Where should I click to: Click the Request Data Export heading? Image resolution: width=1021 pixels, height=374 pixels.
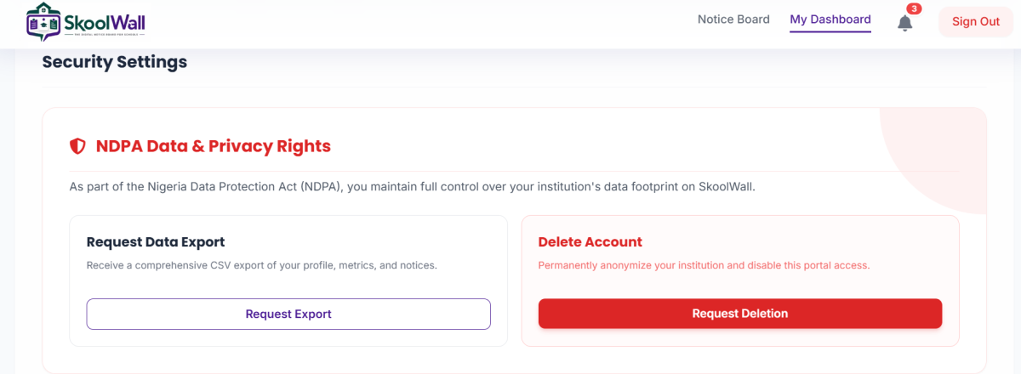pyautogui.click(x=156, y=242)
